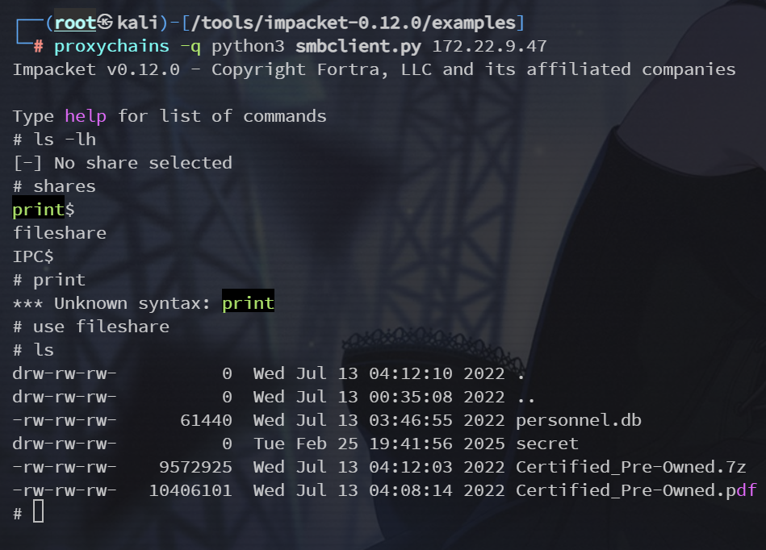
Task: Click the underlined root username
Action: pos(75,23)
